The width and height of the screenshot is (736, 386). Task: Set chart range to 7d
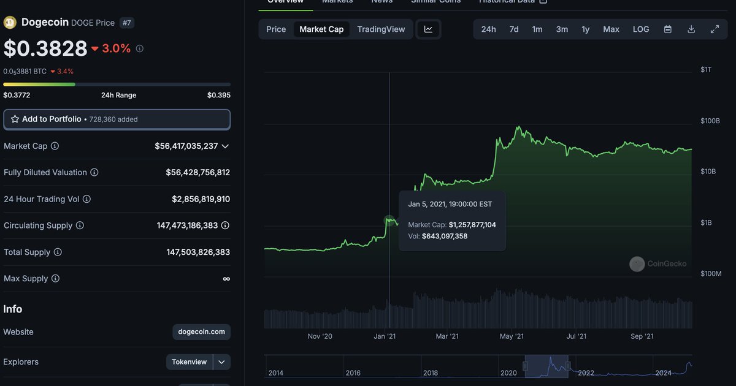514,29
